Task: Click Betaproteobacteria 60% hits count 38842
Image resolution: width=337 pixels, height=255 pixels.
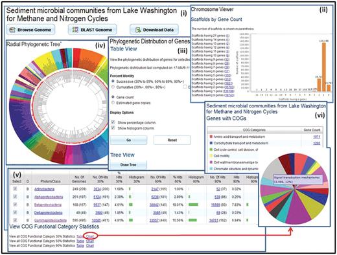Action: (154, 205)
